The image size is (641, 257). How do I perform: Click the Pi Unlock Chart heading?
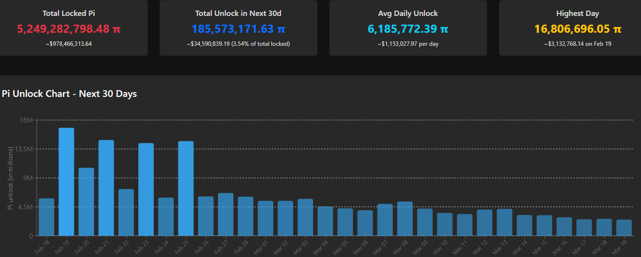[x=70, y=94]
